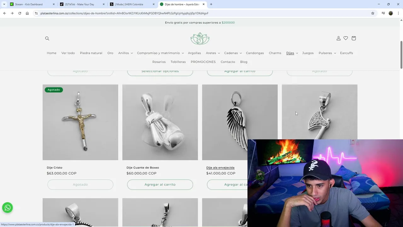Open the Chrome three-dot menu

pos(398,13)
